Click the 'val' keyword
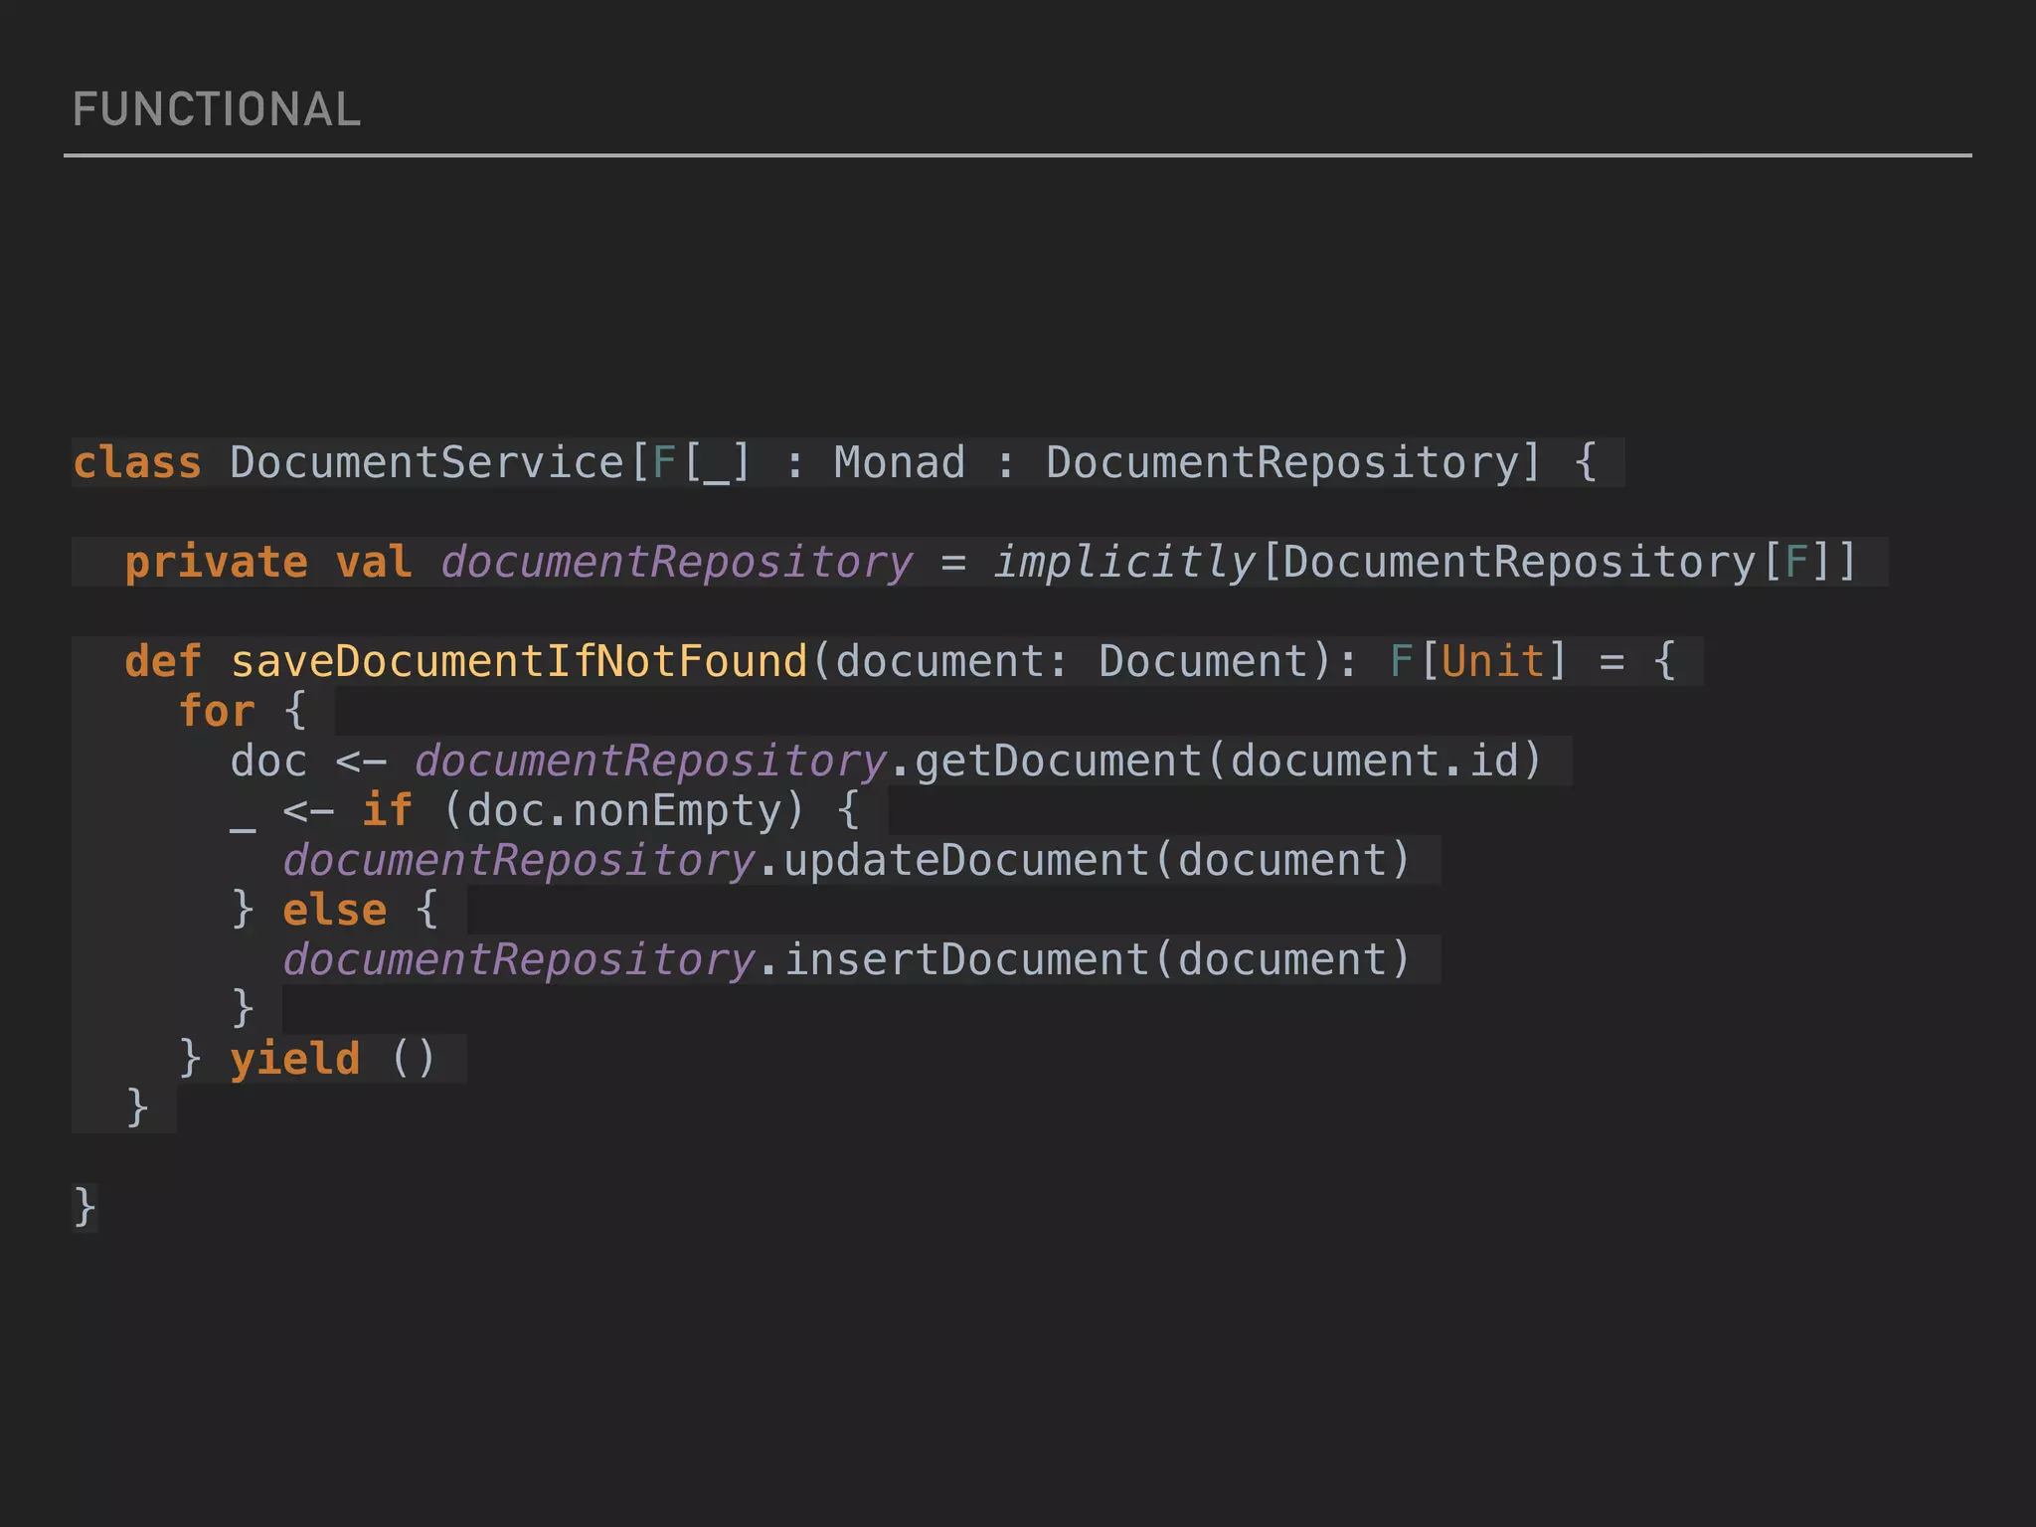 374,563
